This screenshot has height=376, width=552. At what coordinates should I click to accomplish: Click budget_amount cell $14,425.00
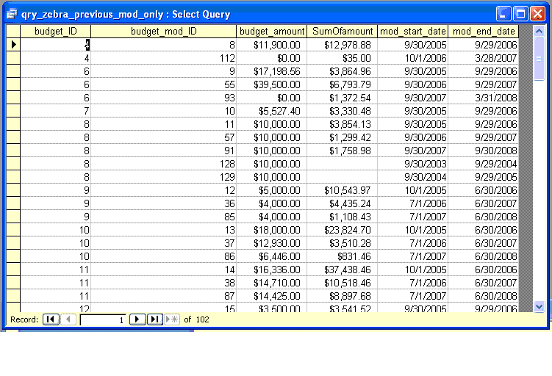coord(272,296)
